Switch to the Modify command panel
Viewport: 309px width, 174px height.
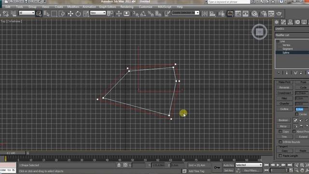click(283, 22)
